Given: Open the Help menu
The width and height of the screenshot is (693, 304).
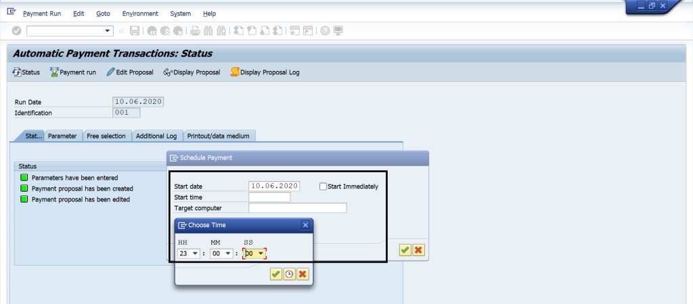Looking at the screenshot, I should 210,14.
